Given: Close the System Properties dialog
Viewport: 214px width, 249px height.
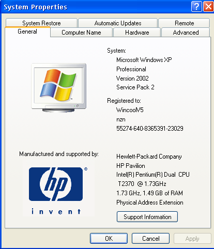Looking at the screenshot, I should point(208,7).
